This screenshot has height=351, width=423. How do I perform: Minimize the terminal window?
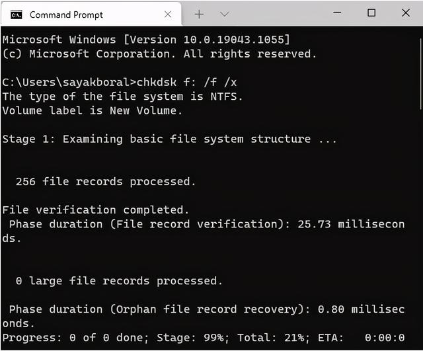(337, 13)
